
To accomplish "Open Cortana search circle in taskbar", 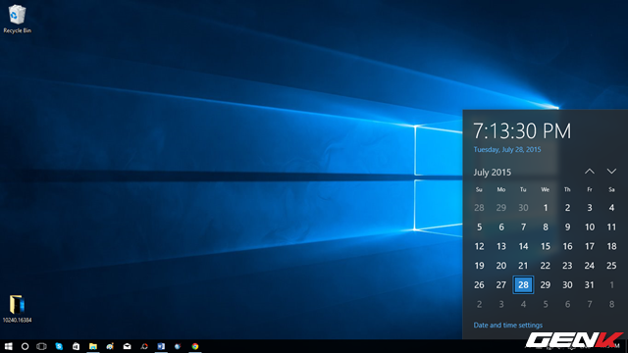I will tap(25, 346).
